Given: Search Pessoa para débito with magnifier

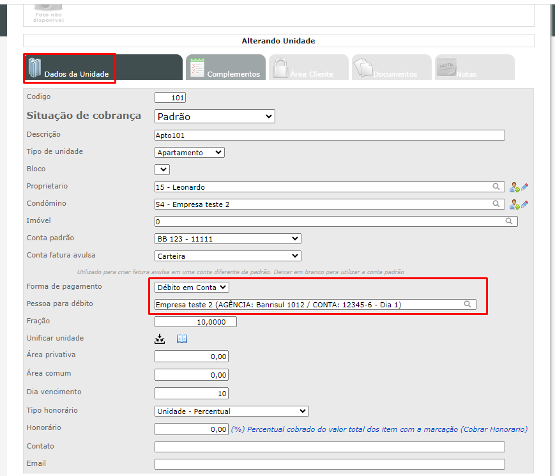Looking at the screenshot, I should pyautogui.click(x=468, y=304).
